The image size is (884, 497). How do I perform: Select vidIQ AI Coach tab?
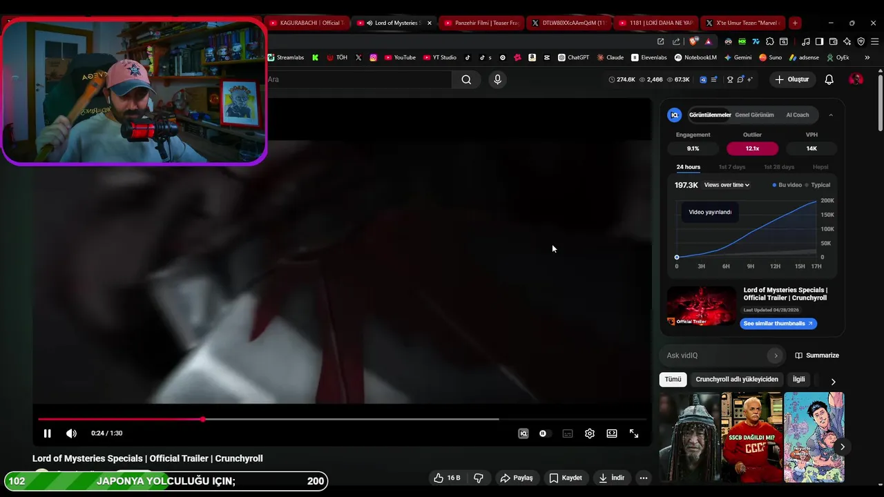coord(797,115)
